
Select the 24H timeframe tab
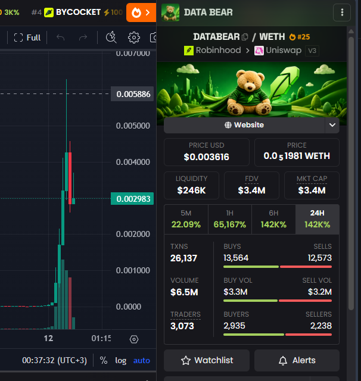(x=318, y=220)
